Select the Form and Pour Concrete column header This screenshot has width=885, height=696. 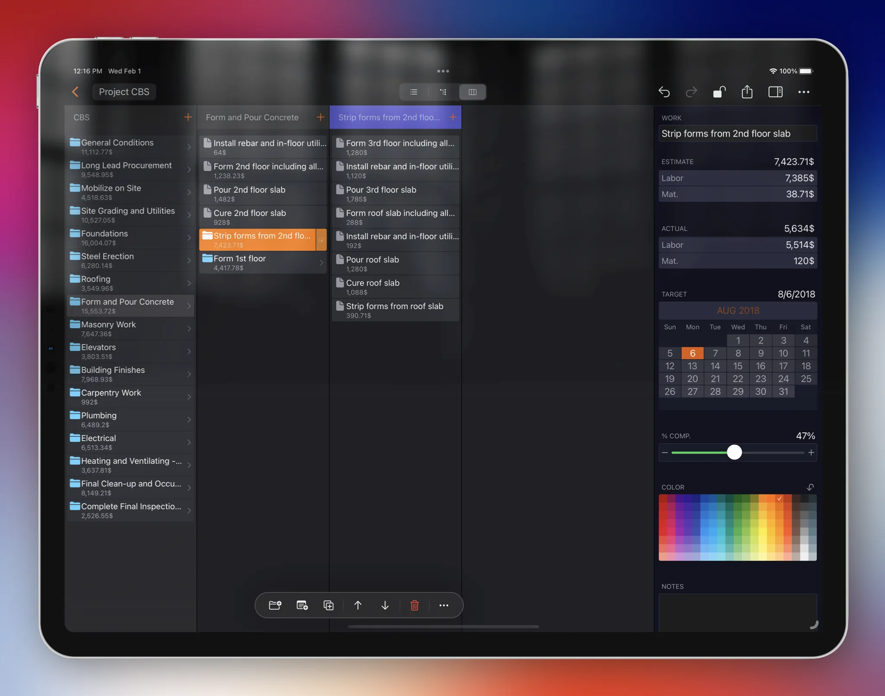252,117
